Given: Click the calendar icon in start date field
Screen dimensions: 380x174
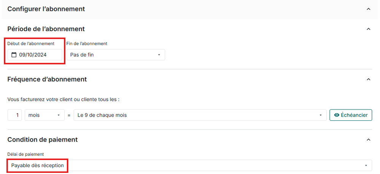Looking at the screenshot, I should tap(14, 55).
